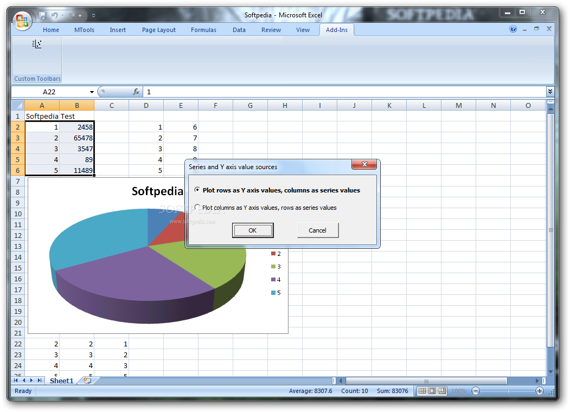Viewport: 570px width, 412px height.
Task: Click cell containing 11489
Action: pos(76,170)
